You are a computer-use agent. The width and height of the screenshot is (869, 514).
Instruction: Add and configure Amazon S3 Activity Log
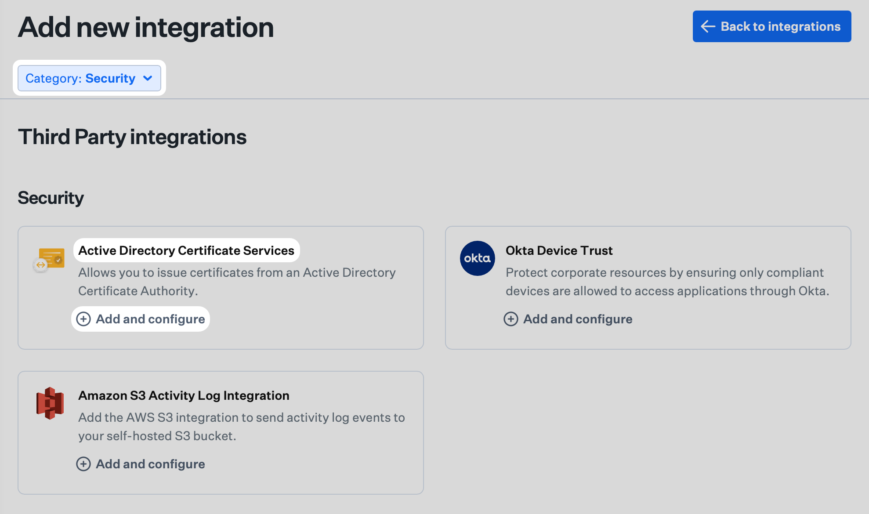pyautogui.click(x=141, y=464)
